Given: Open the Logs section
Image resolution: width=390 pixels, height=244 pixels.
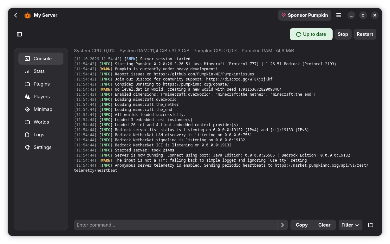Looking at the screenshot, I should click(41, 135).
